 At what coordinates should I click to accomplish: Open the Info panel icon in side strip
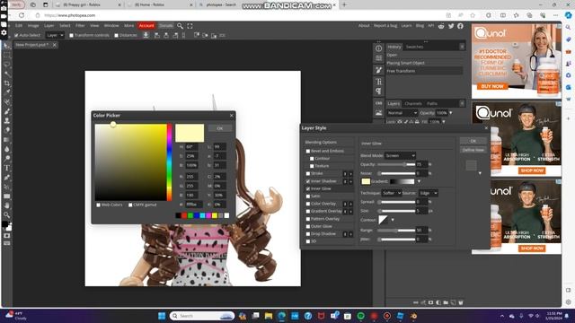pyautogui.click(x=378, y=48)
